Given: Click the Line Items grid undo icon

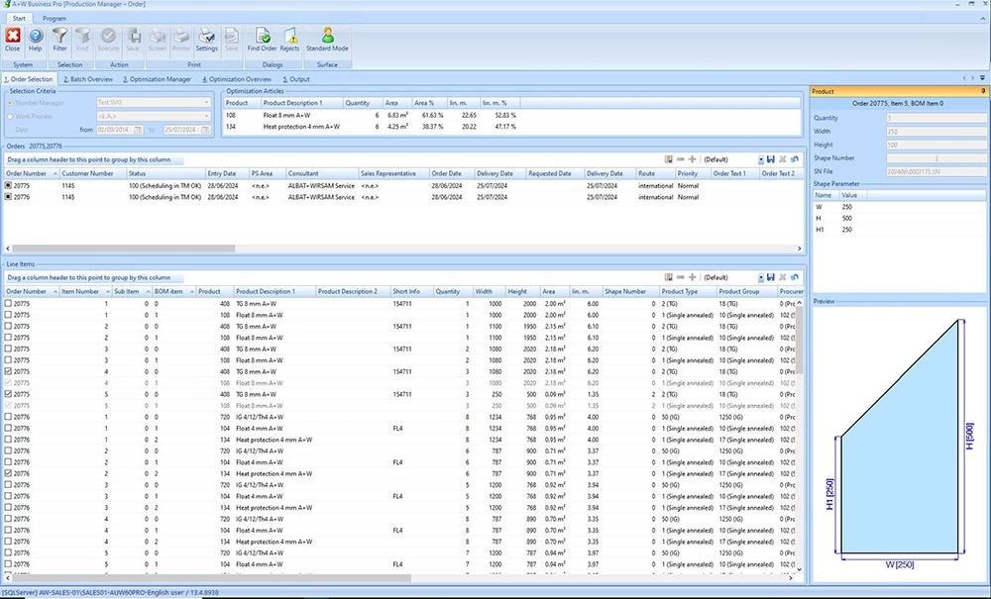Looking at the screenshot, I should 795,277.
